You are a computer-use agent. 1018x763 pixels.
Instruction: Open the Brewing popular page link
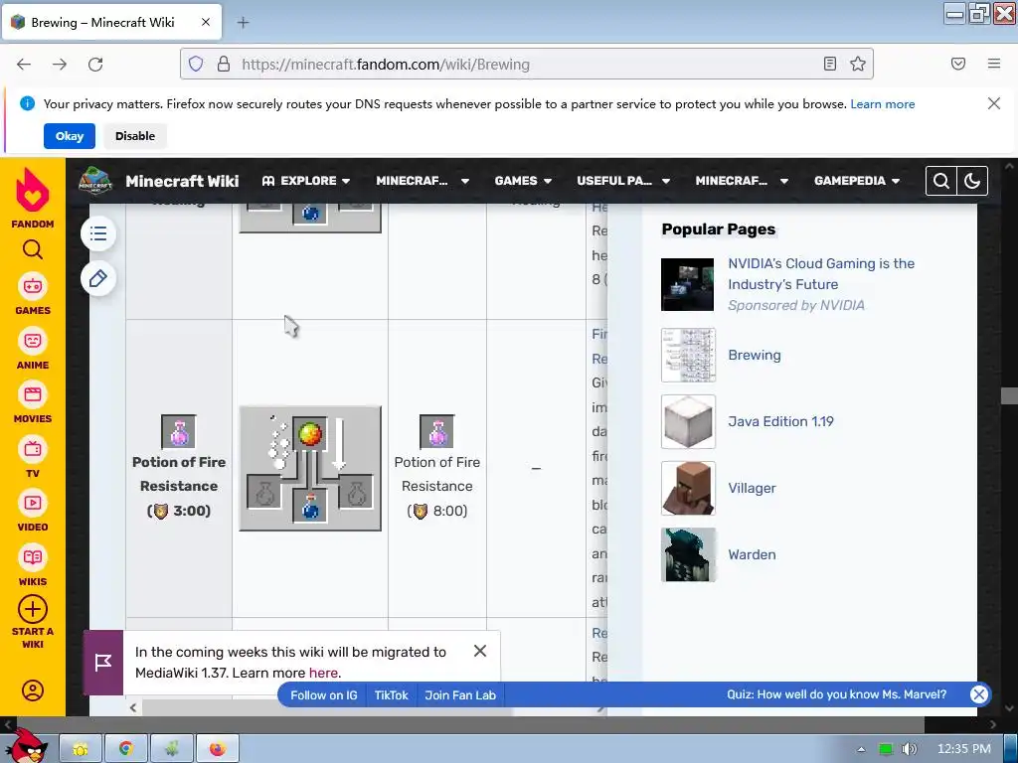[755, 355]
